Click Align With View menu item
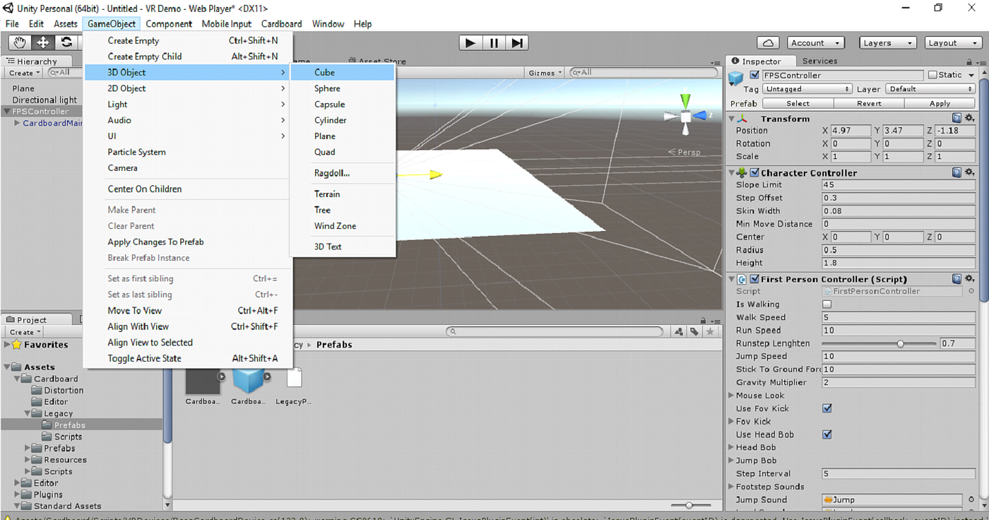The image size is (989, 520). (186, 326)
